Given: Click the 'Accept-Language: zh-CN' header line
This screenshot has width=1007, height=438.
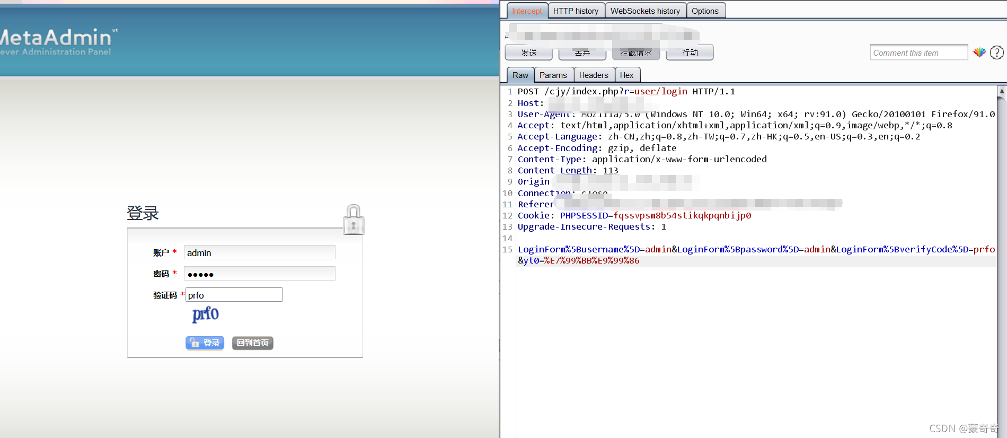Looking at the screenshot, I should (x=719, y=136).
